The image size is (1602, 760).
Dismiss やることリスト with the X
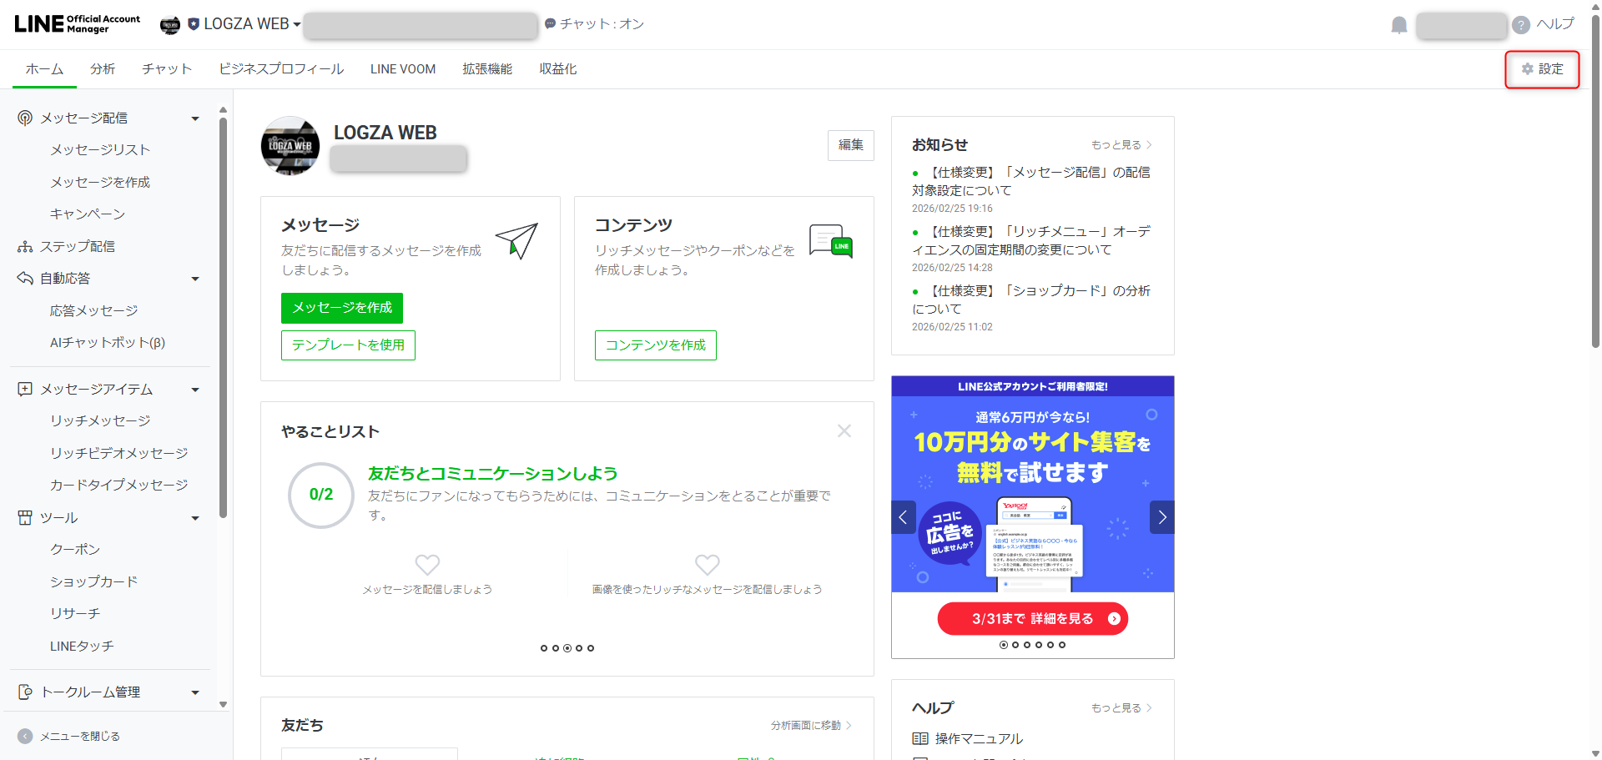[x=844, y=430]
